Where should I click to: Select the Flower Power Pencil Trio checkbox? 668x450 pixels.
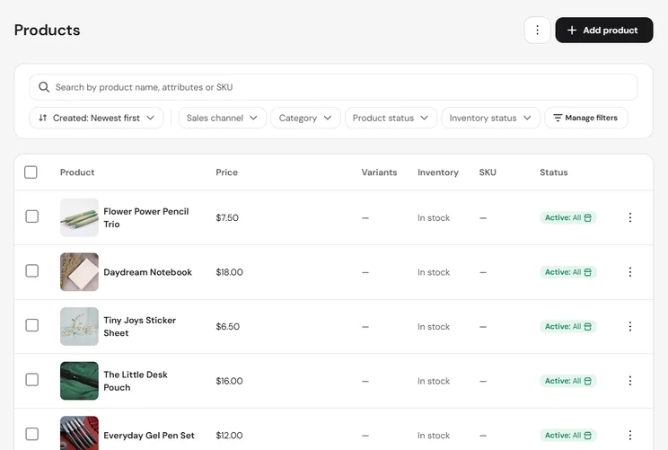(32, 216)
